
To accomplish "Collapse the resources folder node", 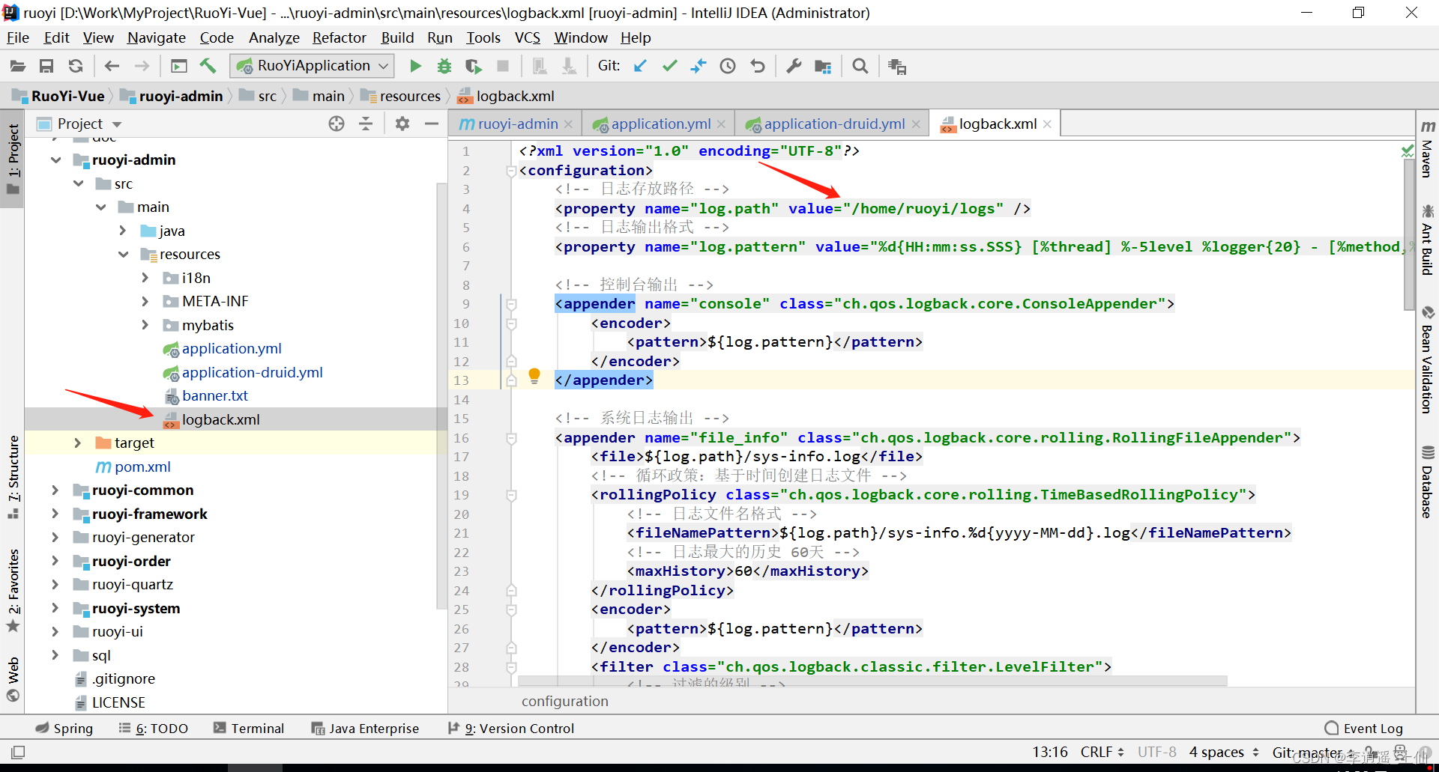I will click(124, 254).
